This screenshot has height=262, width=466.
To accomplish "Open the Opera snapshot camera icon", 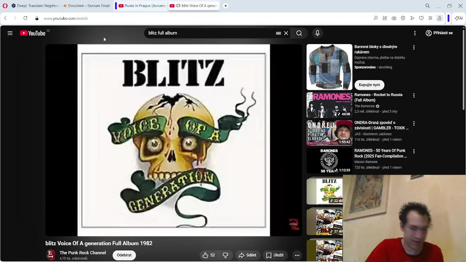I will tap(394, 18).
